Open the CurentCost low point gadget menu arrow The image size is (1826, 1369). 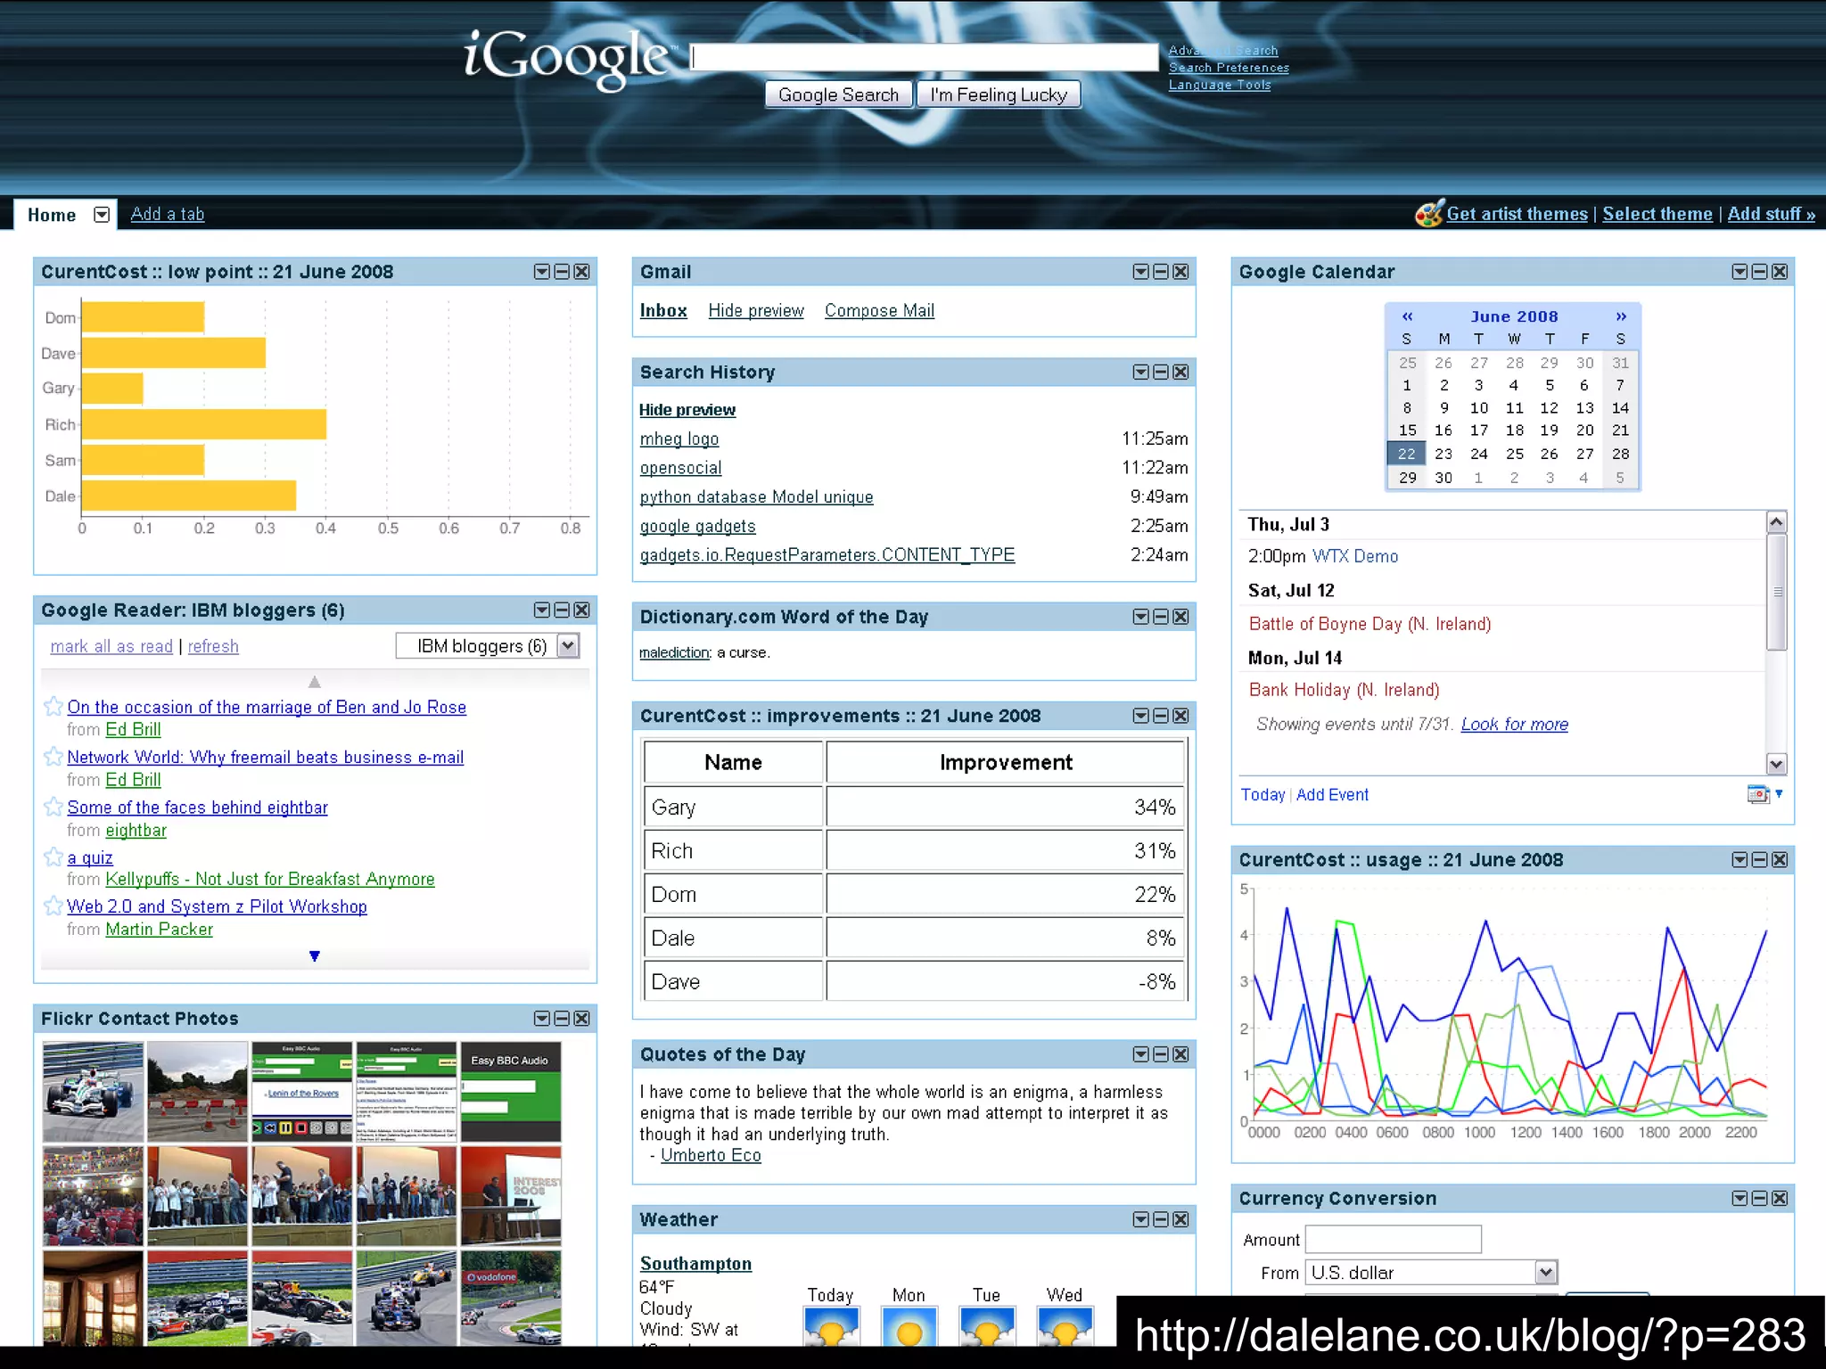click(x=541, y=272)
